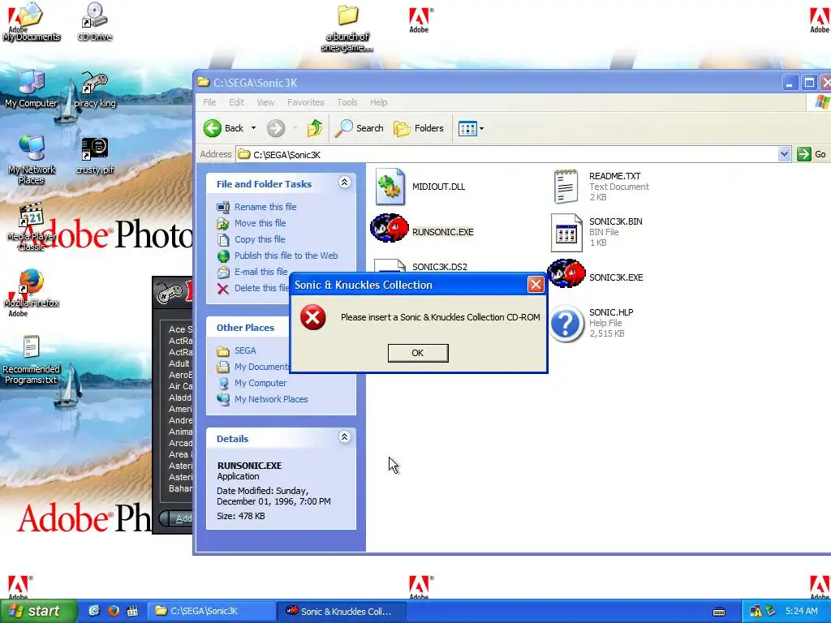
Task: Click the Show Desktop Quick Launch icon
Action: coord(94,611)
